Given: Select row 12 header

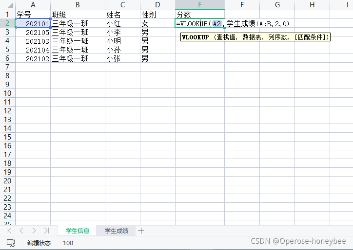Looking at the screenshot, I should click(7, 111).
